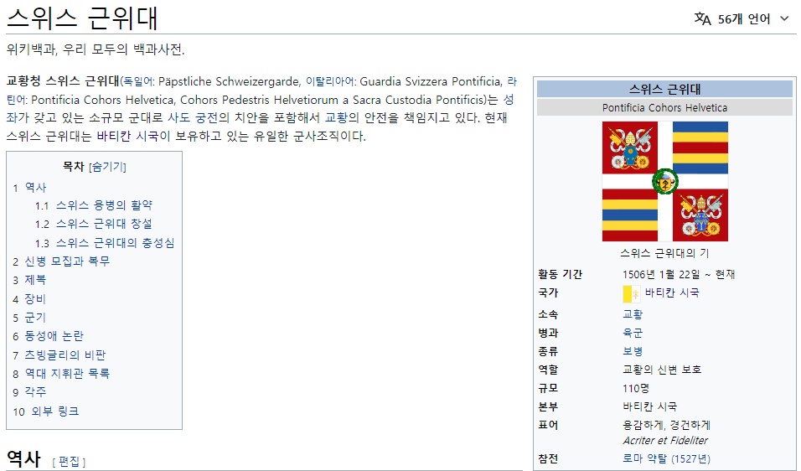Select the 110명 value in 규모 row
This screenshot has height=471, width=801.
pyautogui.click(x=635, y=388)
